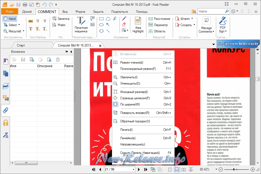The image size is (261, 174).
Task: Select the polygon drawing tool
Action: click(101, 31)
